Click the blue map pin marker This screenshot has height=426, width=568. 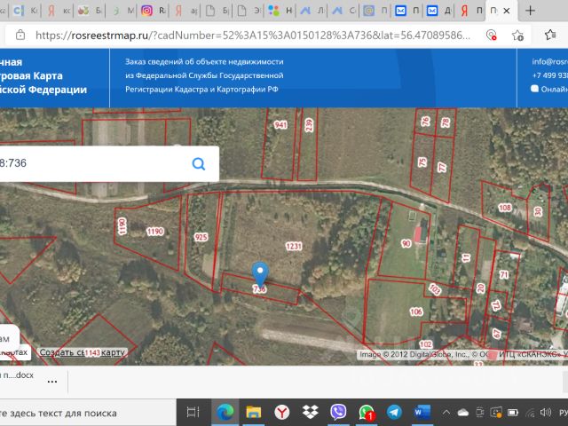(260, 274)
